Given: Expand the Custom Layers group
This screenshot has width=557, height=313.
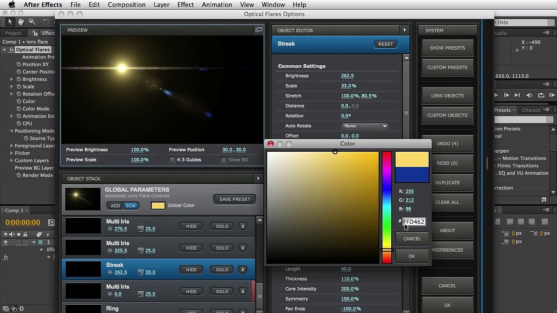Looking at the screenshot, I should [x=12, y=160].
